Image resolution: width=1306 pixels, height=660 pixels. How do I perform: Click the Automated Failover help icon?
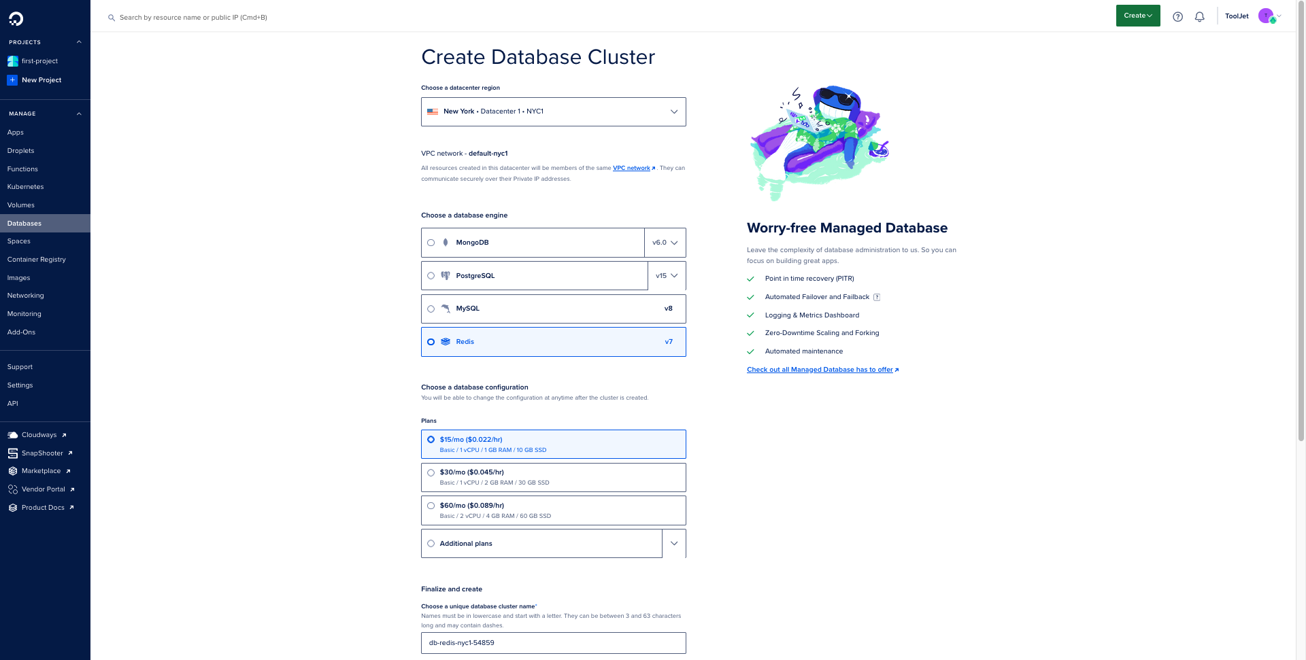(877, 297)
